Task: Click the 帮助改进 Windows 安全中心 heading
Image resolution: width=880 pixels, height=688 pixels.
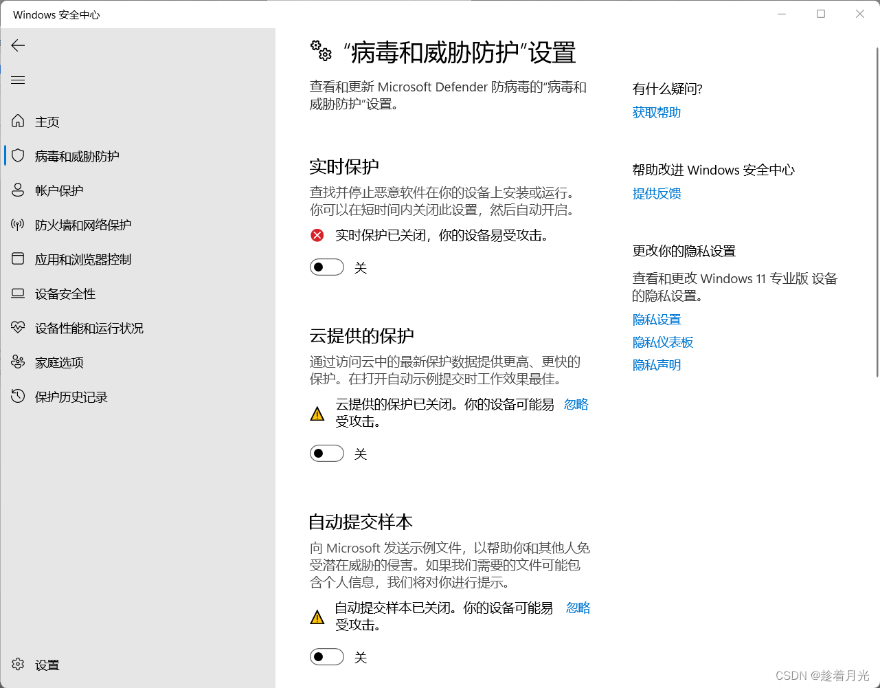Action: (714, 170)
